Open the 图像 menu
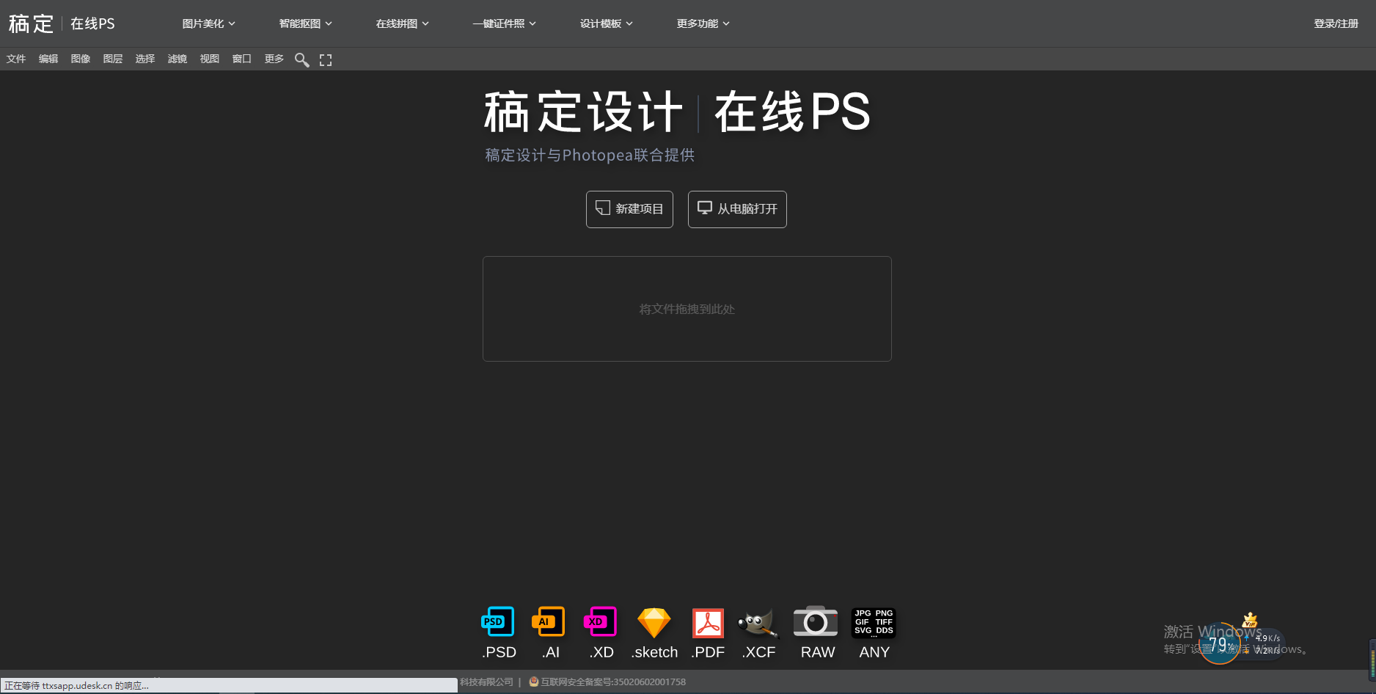 [81, 59]
